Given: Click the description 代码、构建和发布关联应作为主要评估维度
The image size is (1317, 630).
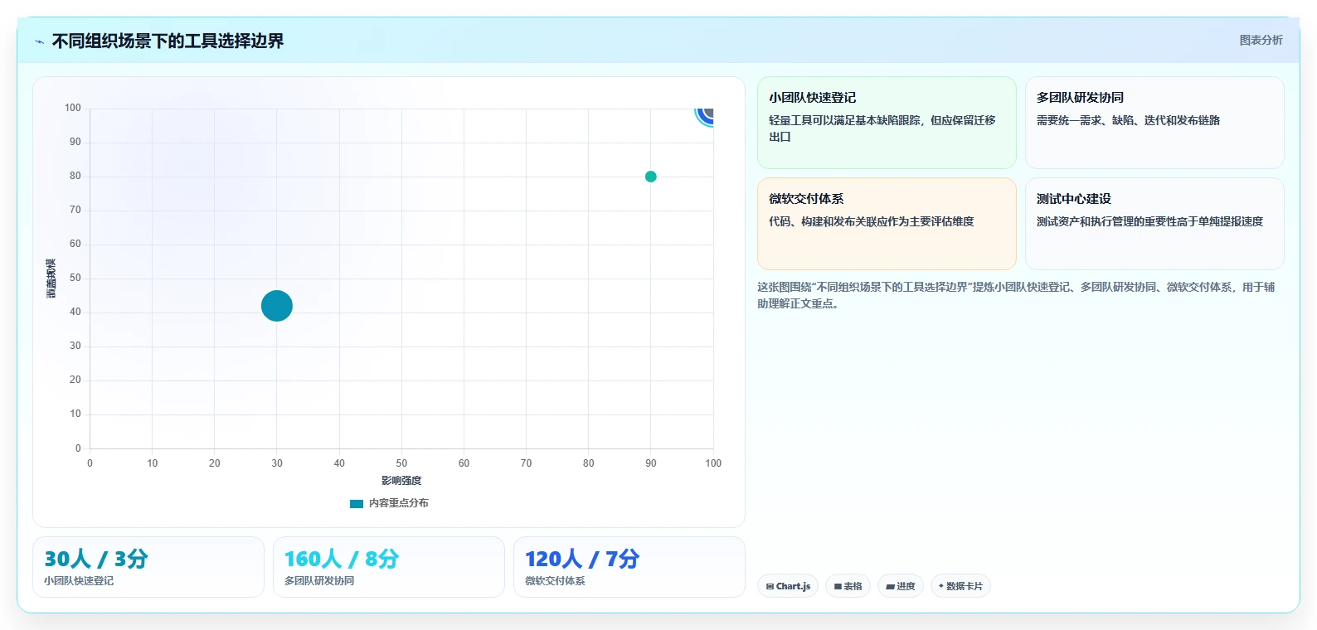Looking at the screenshot, I should click(871, 221).
